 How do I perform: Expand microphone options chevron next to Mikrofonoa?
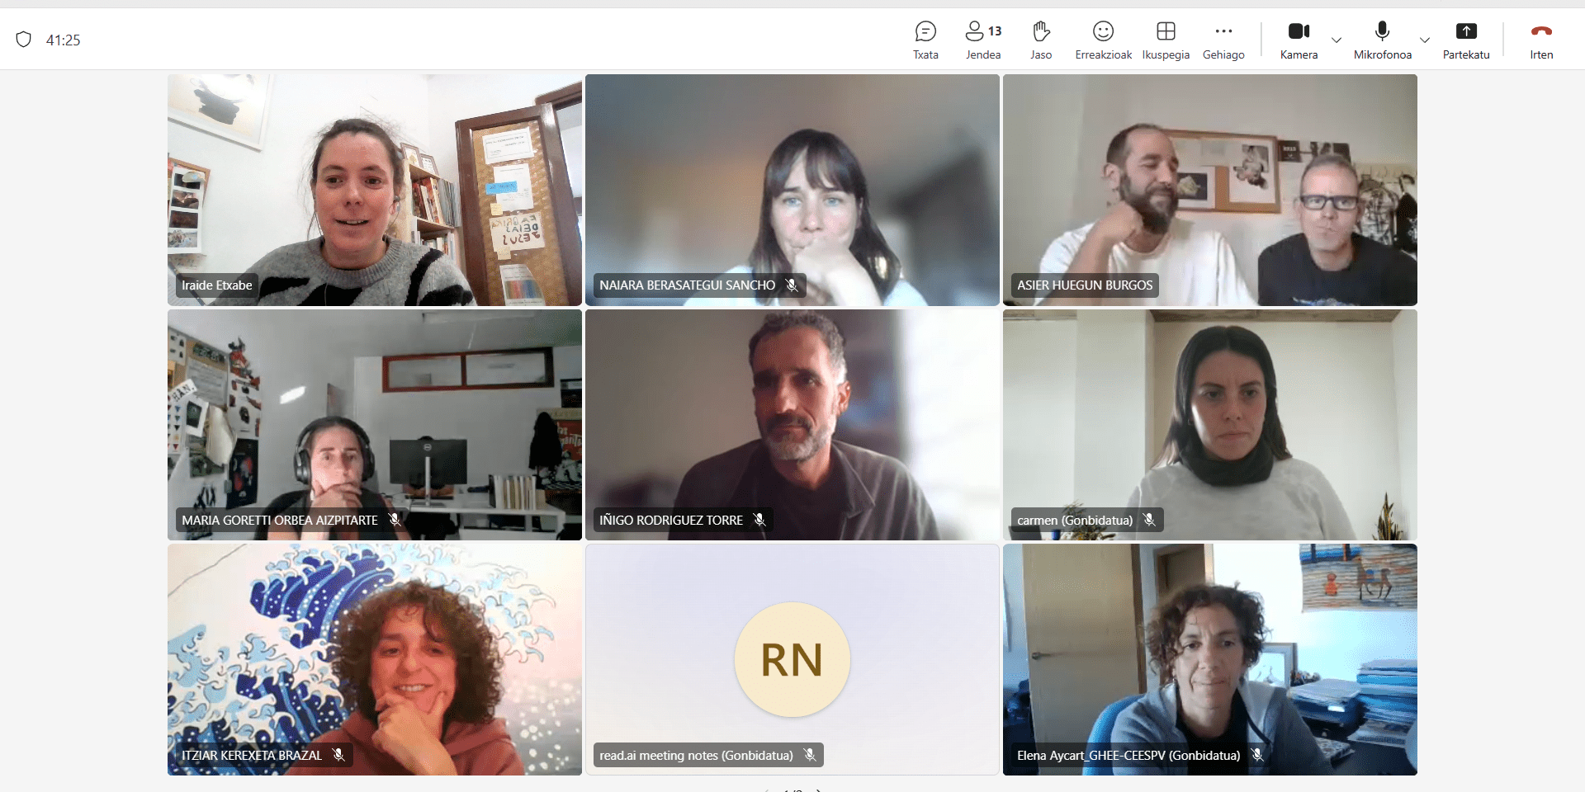click(1425, 40)
